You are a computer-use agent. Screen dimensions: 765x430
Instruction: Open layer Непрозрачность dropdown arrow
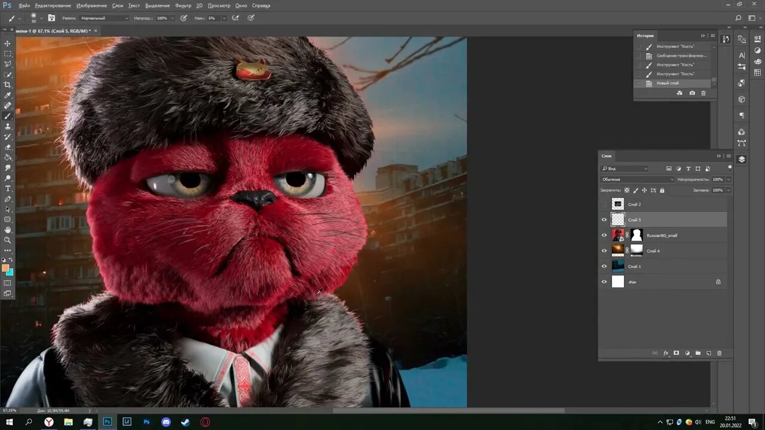click(728, 179)
